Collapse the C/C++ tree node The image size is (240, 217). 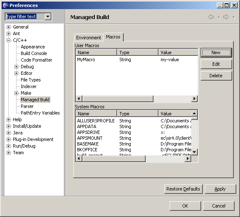pyautogui.click(x=8, y=41)
